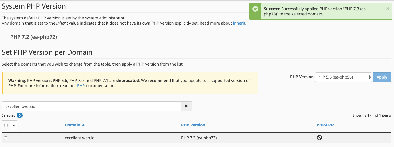The height and width of the screenshot is (147, 394).
Task: Tick the checkbox for excellent.web.id
Action: click(6, 138)
